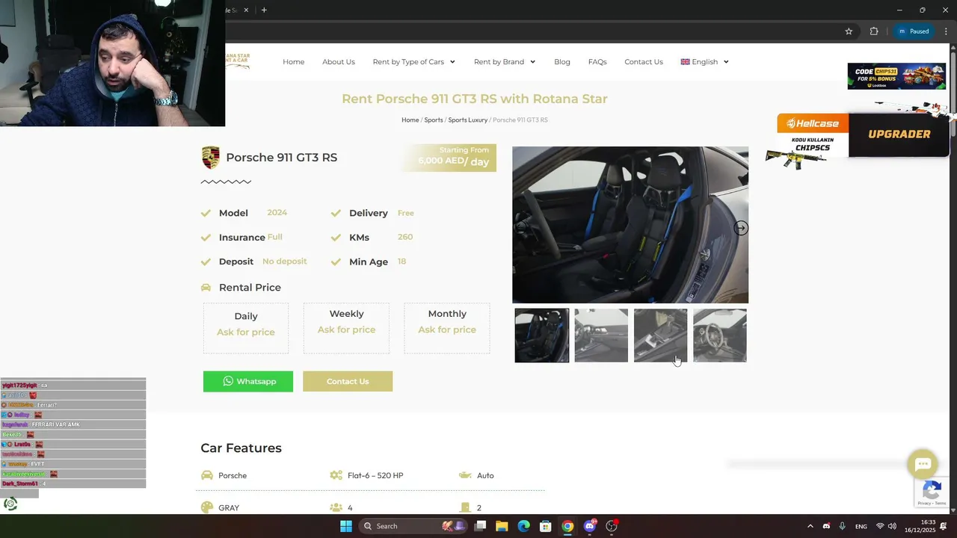Expand the Rent by Type of Cars menu
Image resolution: width=957 pixels, height=538 pixels.
(414, 62)
